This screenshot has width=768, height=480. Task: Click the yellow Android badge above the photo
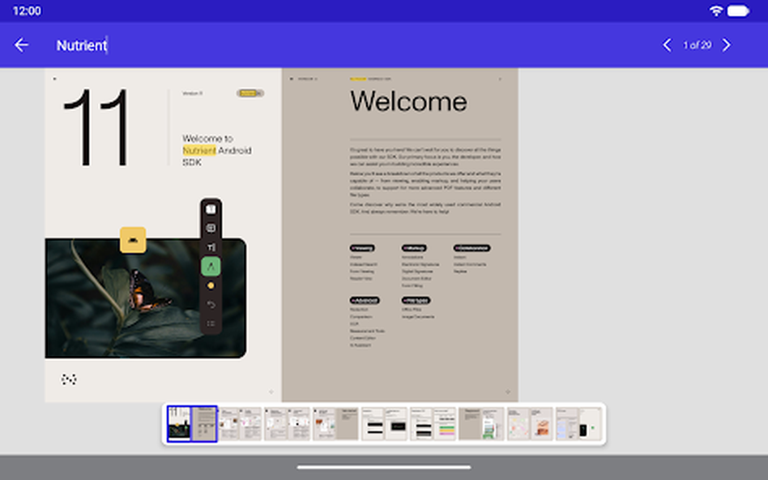pos(133,240)
